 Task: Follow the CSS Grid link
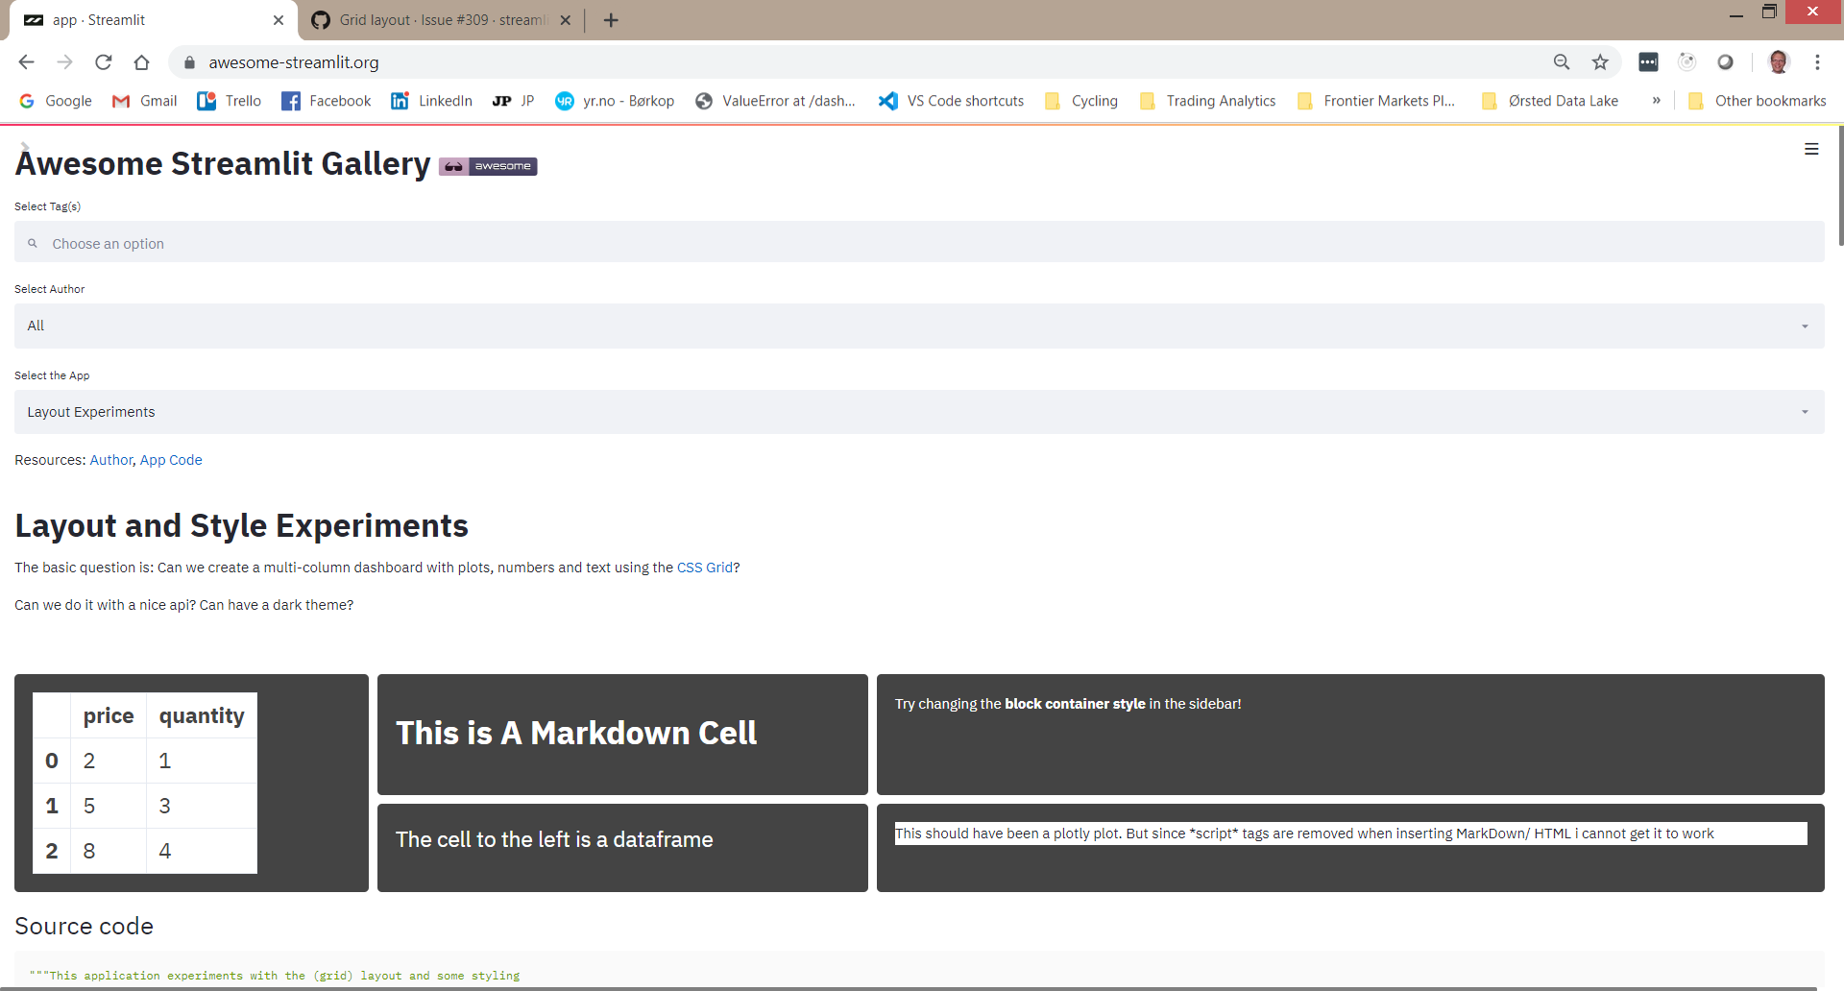click(x=705, y=567)
